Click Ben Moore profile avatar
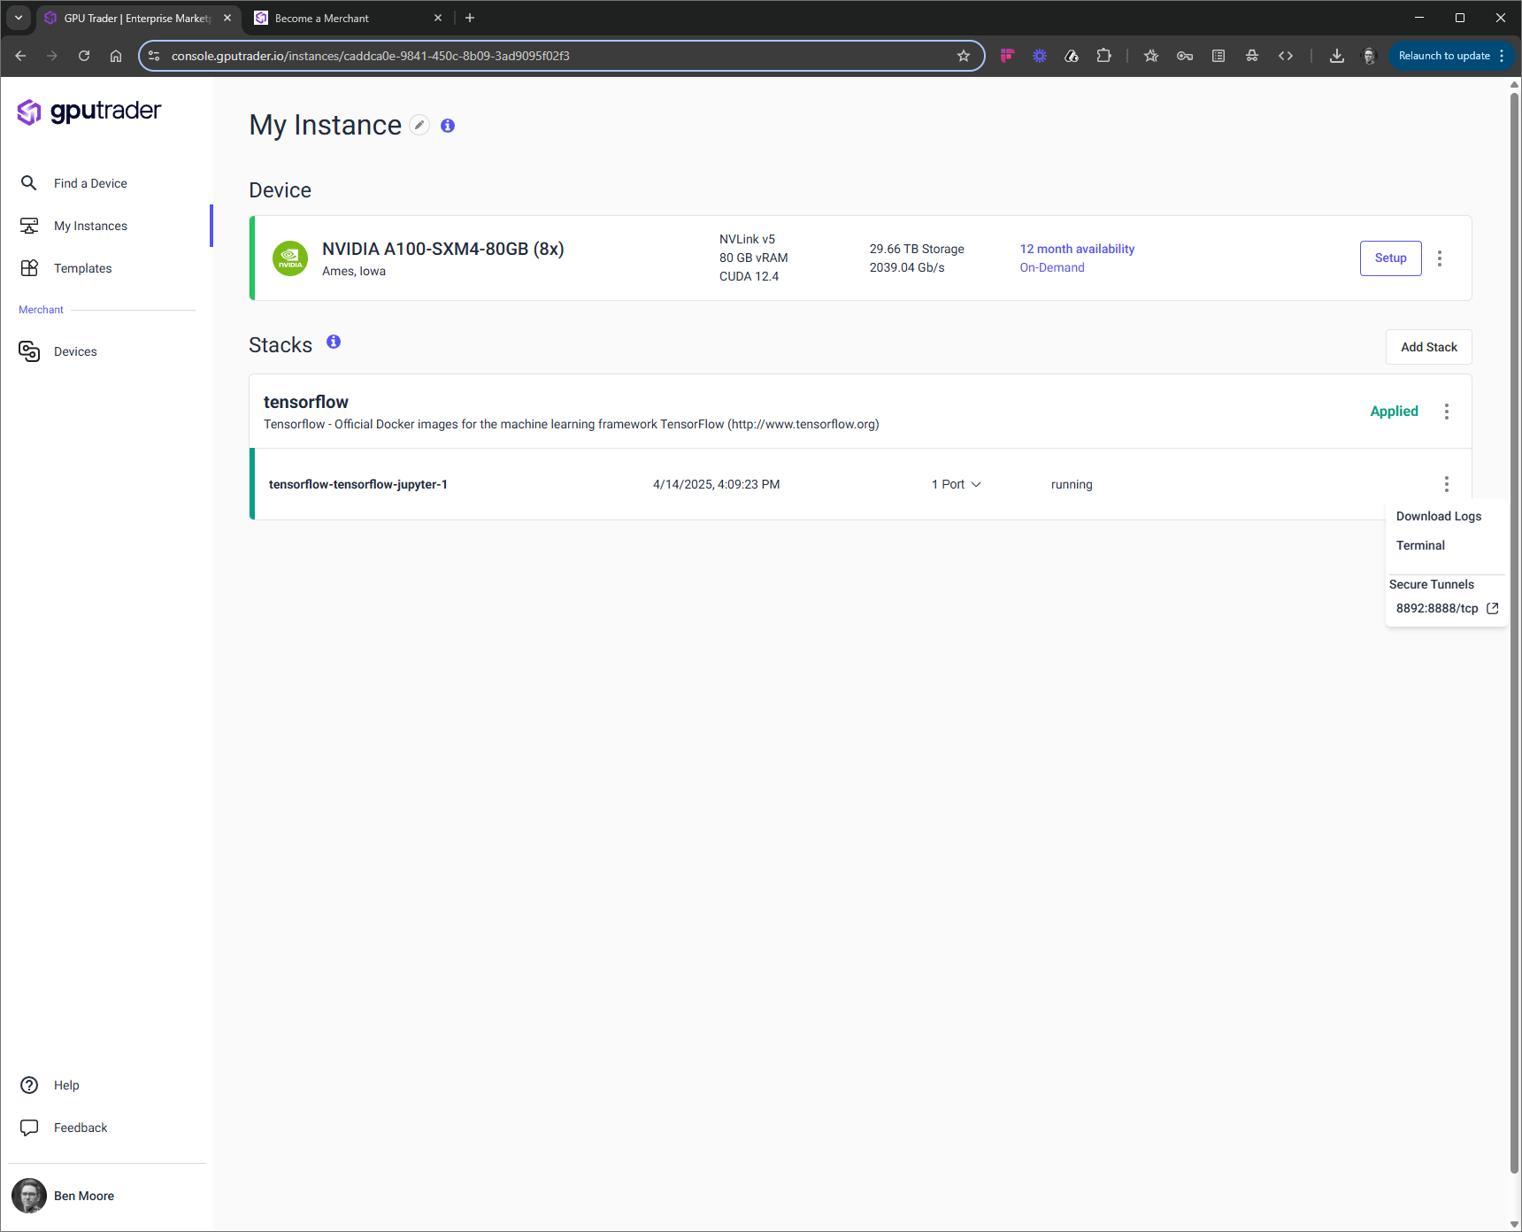1522x1232 pixels. [x=29, y=1196]
